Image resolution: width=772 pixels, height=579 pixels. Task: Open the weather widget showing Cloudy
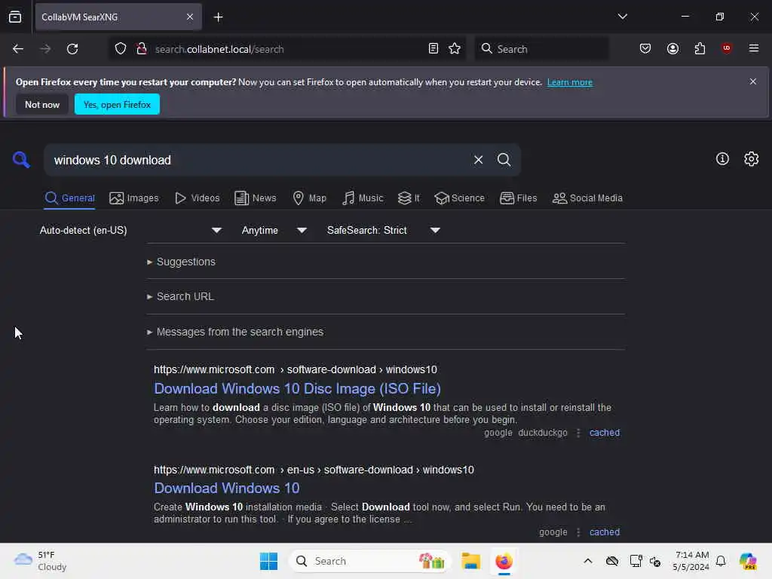tap(41, 561)
